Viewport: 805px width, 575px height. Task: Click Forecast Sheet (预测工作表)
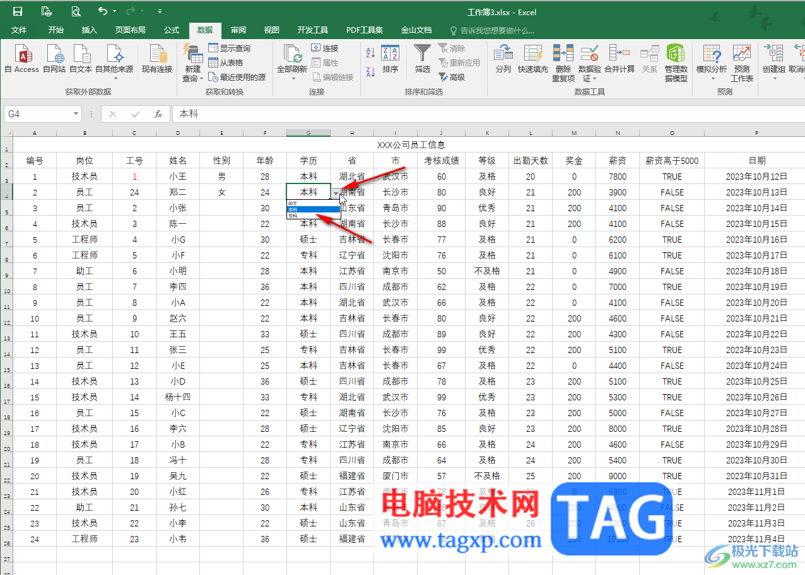[742, 63]
